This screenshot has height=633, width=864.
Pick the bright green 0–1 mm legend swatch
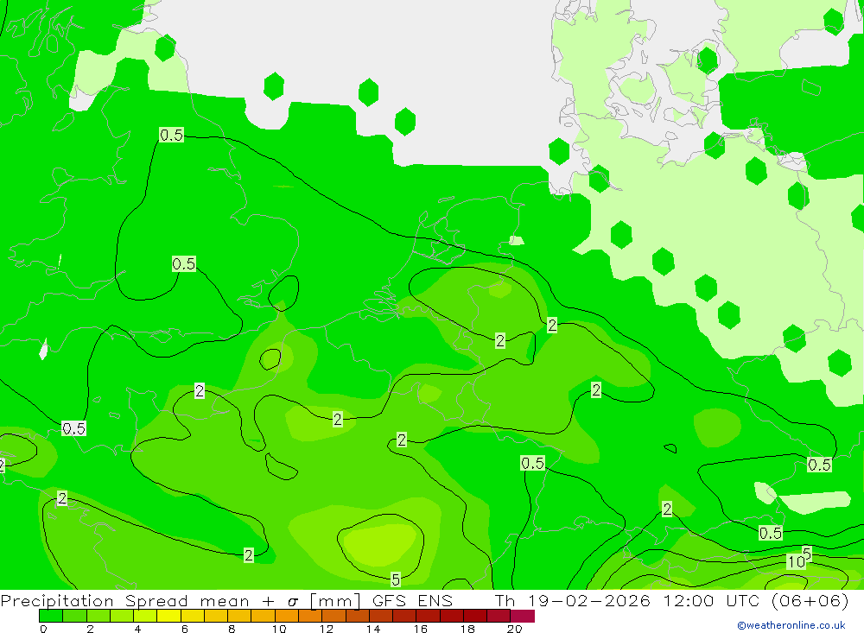51,616
